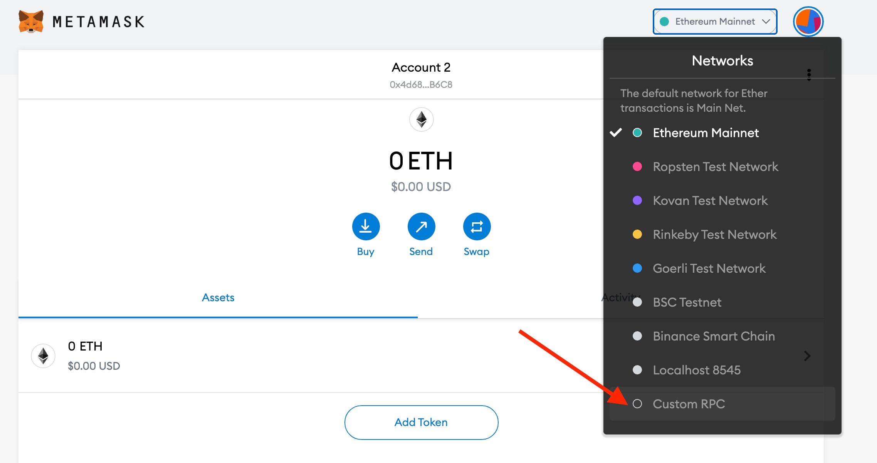Open the account avatar menu
The image size is (877, 463).
[x=808, y=22]
